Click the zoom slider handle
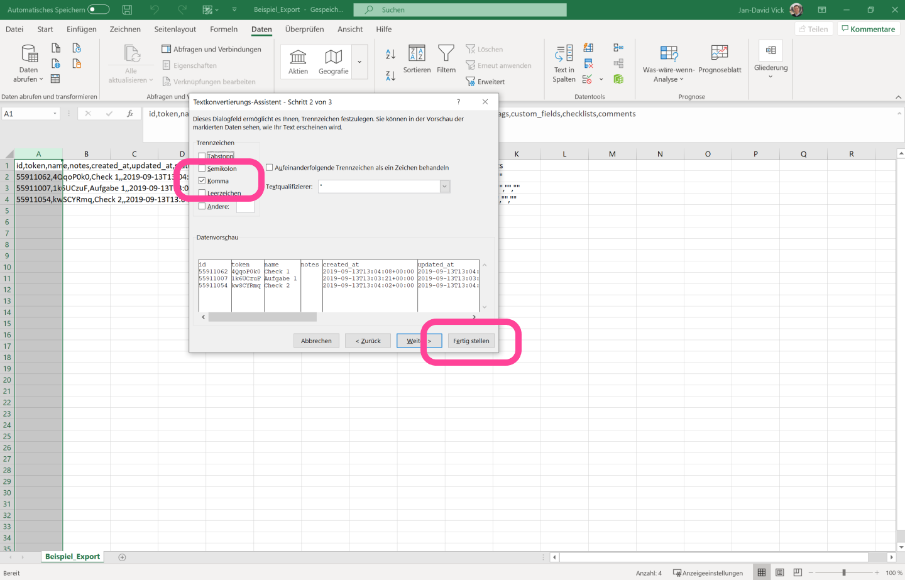 844,572
